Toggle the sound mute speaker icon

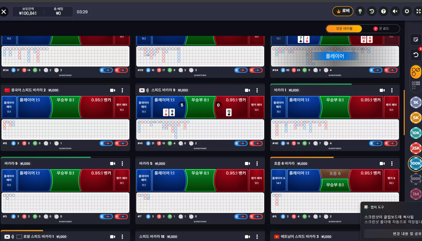[395, 11]
